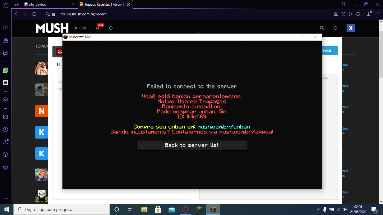The image size is (383, 215).
Task: Switch to Opera GX on the taskbar
Action: pyautogui.click(x=186, y=209)
